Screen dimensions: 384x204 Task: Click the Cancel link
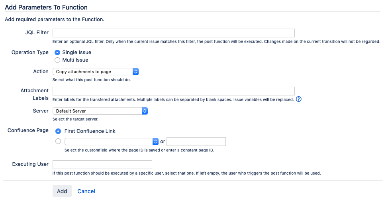[x=86, y=191]
